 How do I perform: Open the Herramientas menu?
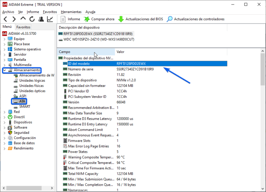pyautogui.click(x=71, y=12)
